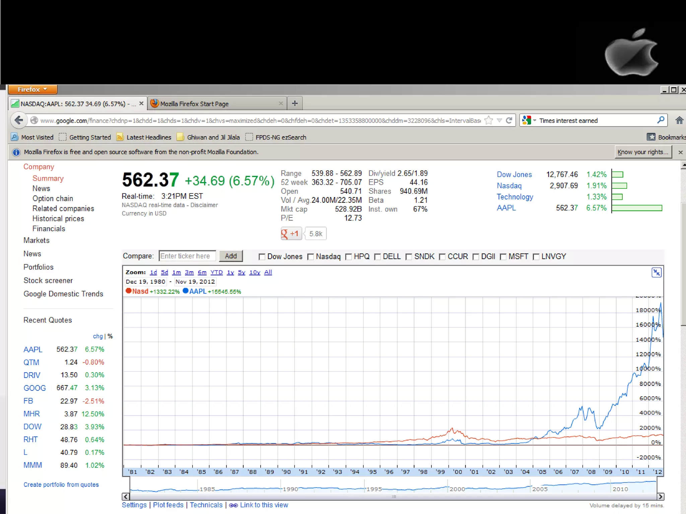Click the Add ticker button
The image size is (686, 514).
(230, 256)
